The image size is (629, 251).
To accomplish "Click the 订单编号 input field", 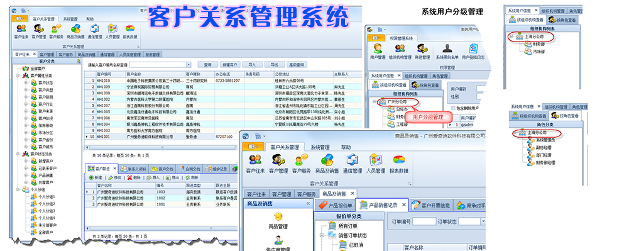I will click(x=424, y=221).
